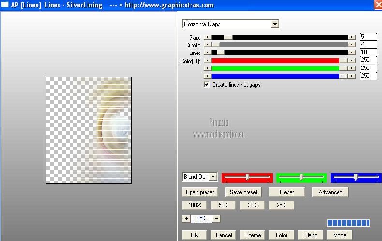Set preview zoom to 50%

tap(223, 205)
